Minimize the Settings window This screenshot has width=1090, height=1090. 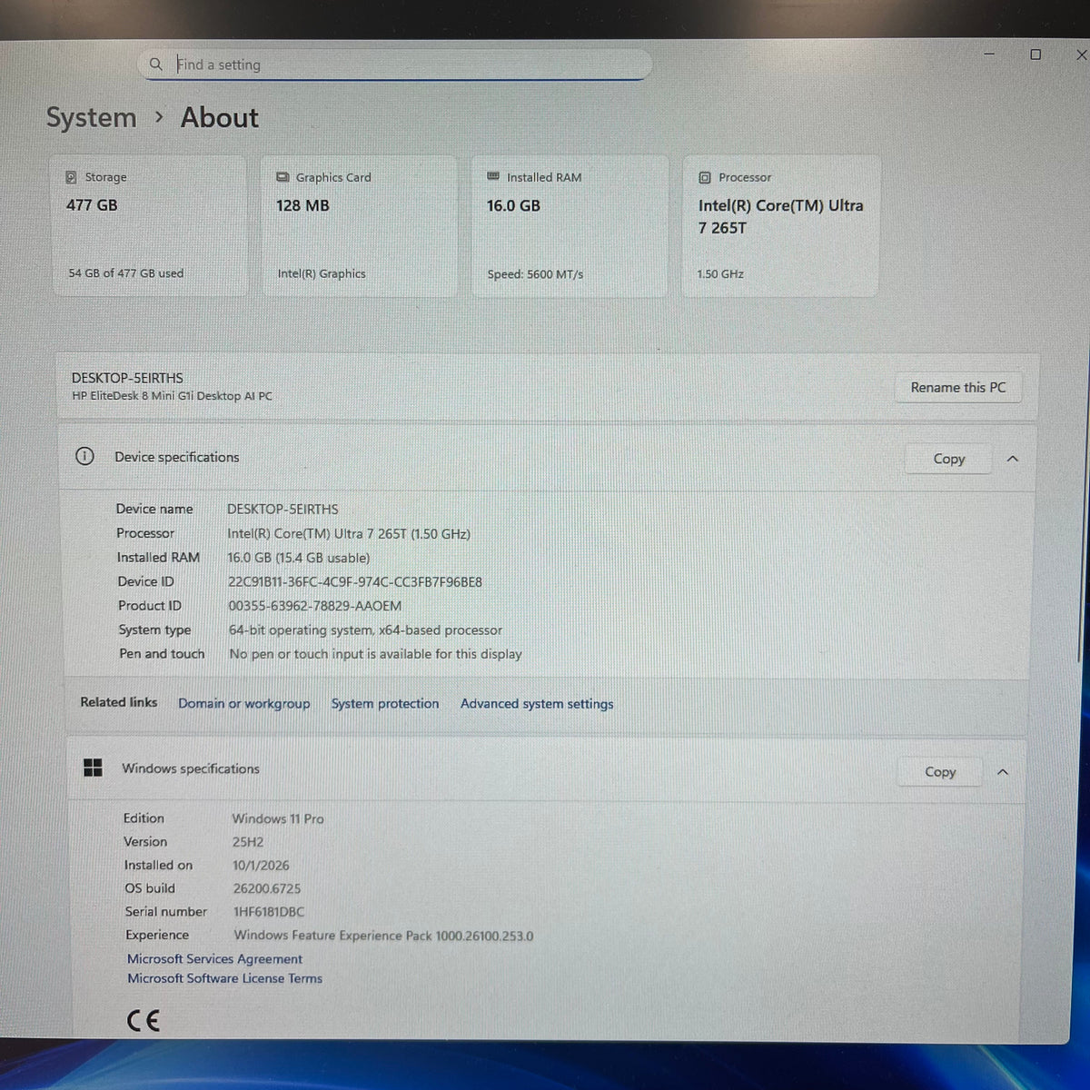pyautogui.click(x=989, y=54)
